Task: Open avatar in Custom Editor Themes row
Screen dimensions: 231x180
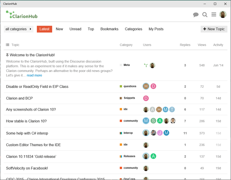Action: [146, 145]
